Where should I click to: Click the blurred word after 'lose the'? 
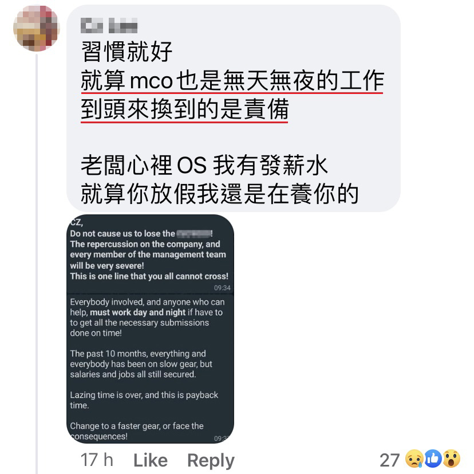pyautogui.click(x=193, y=233)
